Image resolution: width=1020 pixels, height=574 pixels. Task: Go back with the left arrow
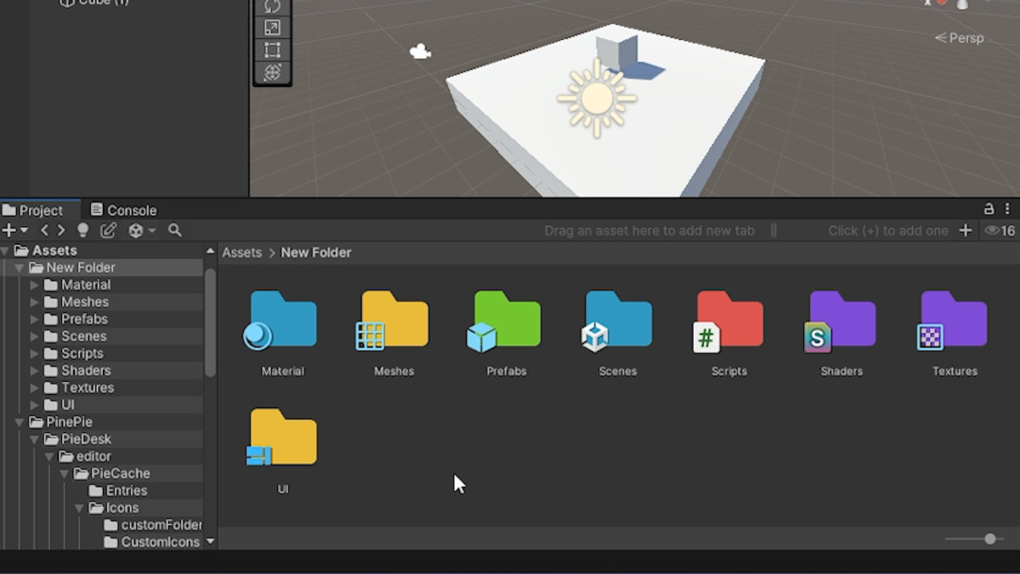pos(45,230)
